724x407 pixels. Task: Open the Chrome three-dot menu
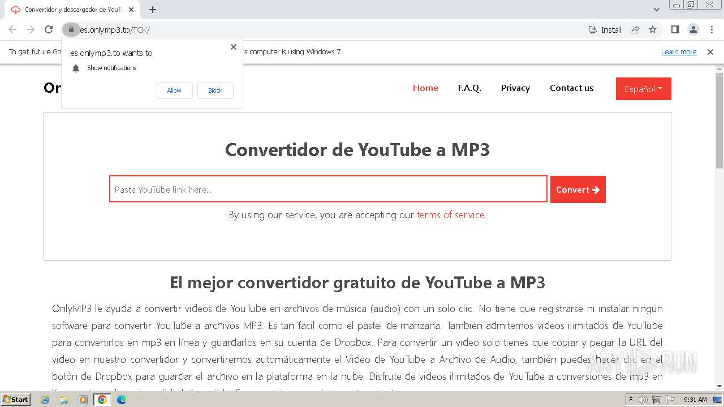pyautogui.click(x=712, y=29)
